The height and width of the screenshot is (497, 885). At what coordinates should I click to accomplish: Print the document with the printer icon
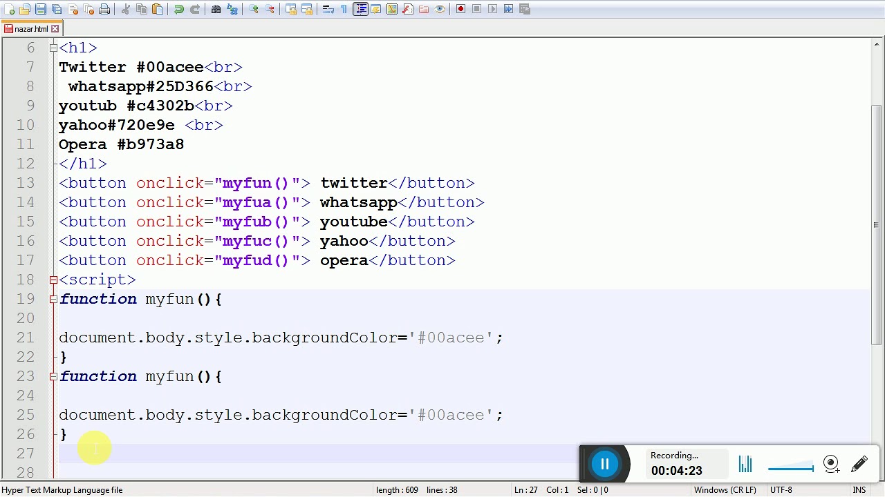coord(104,9)
